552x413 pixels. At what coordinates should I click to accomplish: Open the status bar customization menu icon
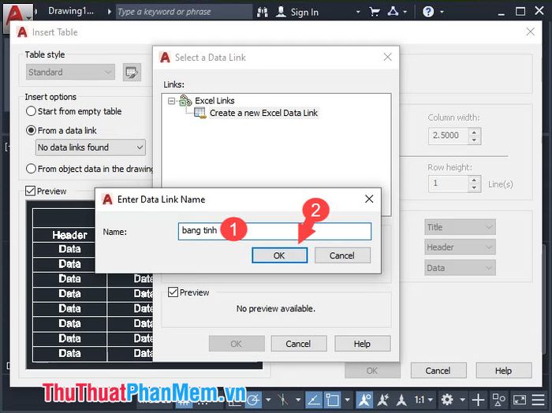tap(539, 400)
